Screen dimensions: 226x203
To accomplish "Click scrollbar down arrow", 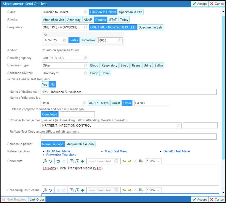I will coord(223,193).
